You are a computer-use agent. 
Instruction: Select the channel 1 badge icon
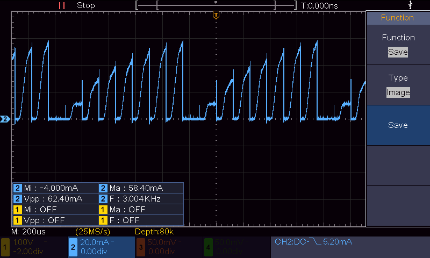[x=5, y=247]
